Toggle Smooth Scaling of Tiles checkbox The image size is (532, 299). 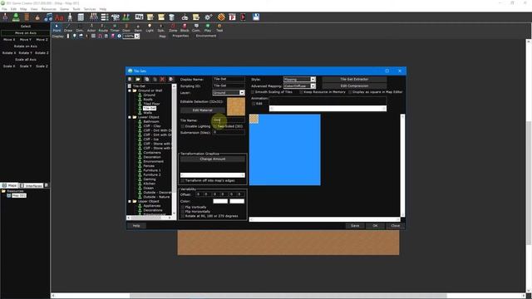coord(253,92)
